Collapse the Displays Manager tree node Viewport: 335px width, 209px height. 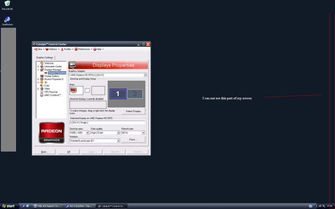coord(38,70)
